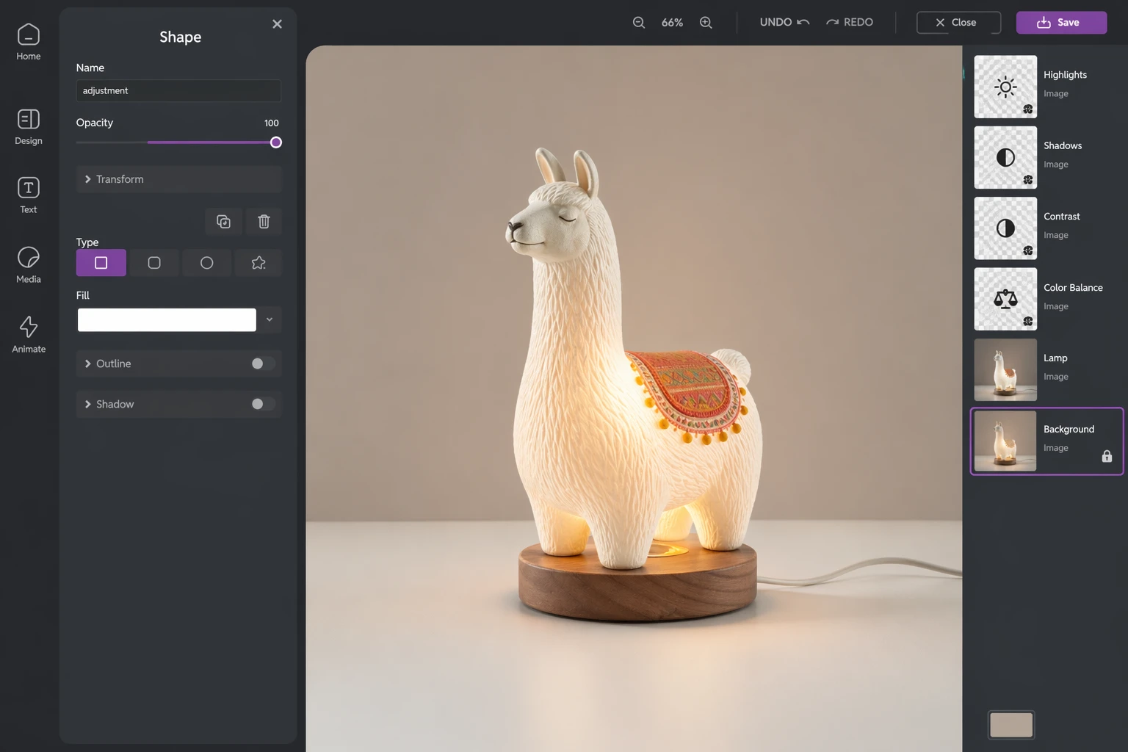Open the Fill color dropdown arrow
The width and height of the screenshot is (1128, 752).
pos(270,319)
